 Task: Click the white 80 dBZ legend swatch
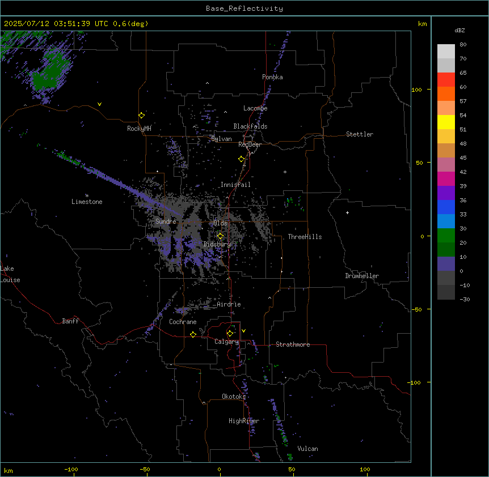(446, 51)
